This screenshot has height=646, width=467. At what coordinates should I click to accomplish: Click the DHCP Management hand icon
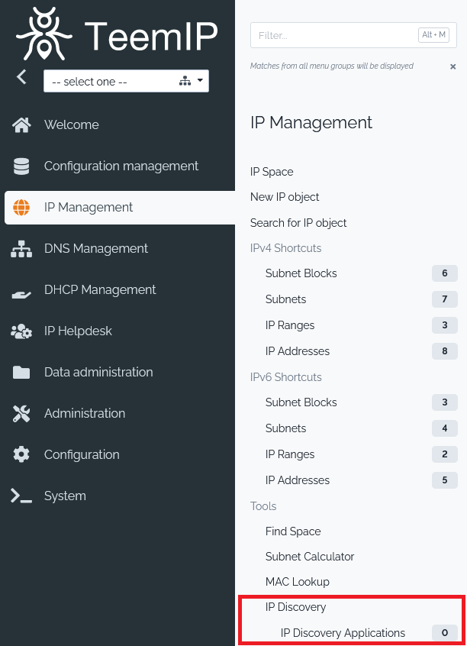pyautogui.click(x=21, y=290)
